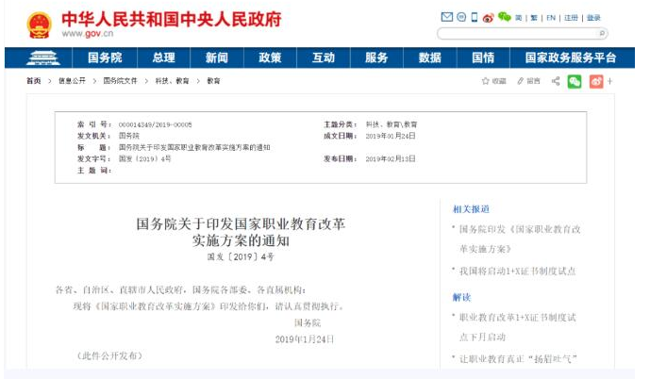Switch to simplified Chinese 简
650x379 pixels.
[x=519, y=18]
